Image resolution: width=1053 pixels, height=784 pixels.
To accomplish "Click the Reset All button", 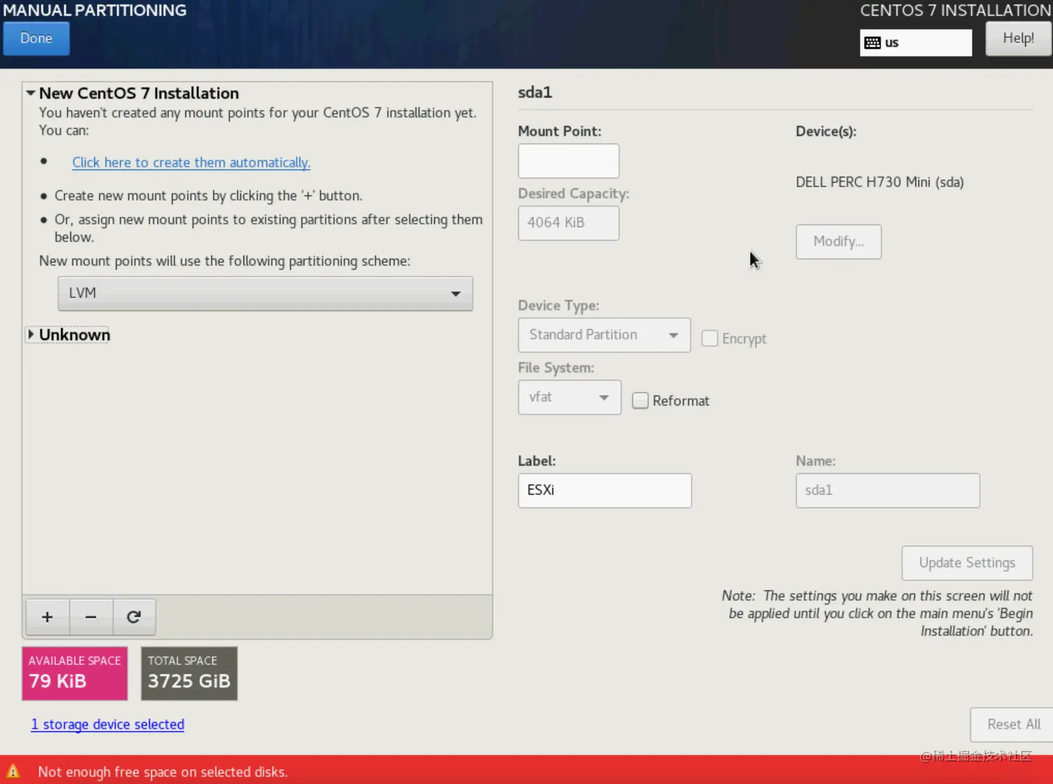I will pyautogui.click(x=1013, y=725).
